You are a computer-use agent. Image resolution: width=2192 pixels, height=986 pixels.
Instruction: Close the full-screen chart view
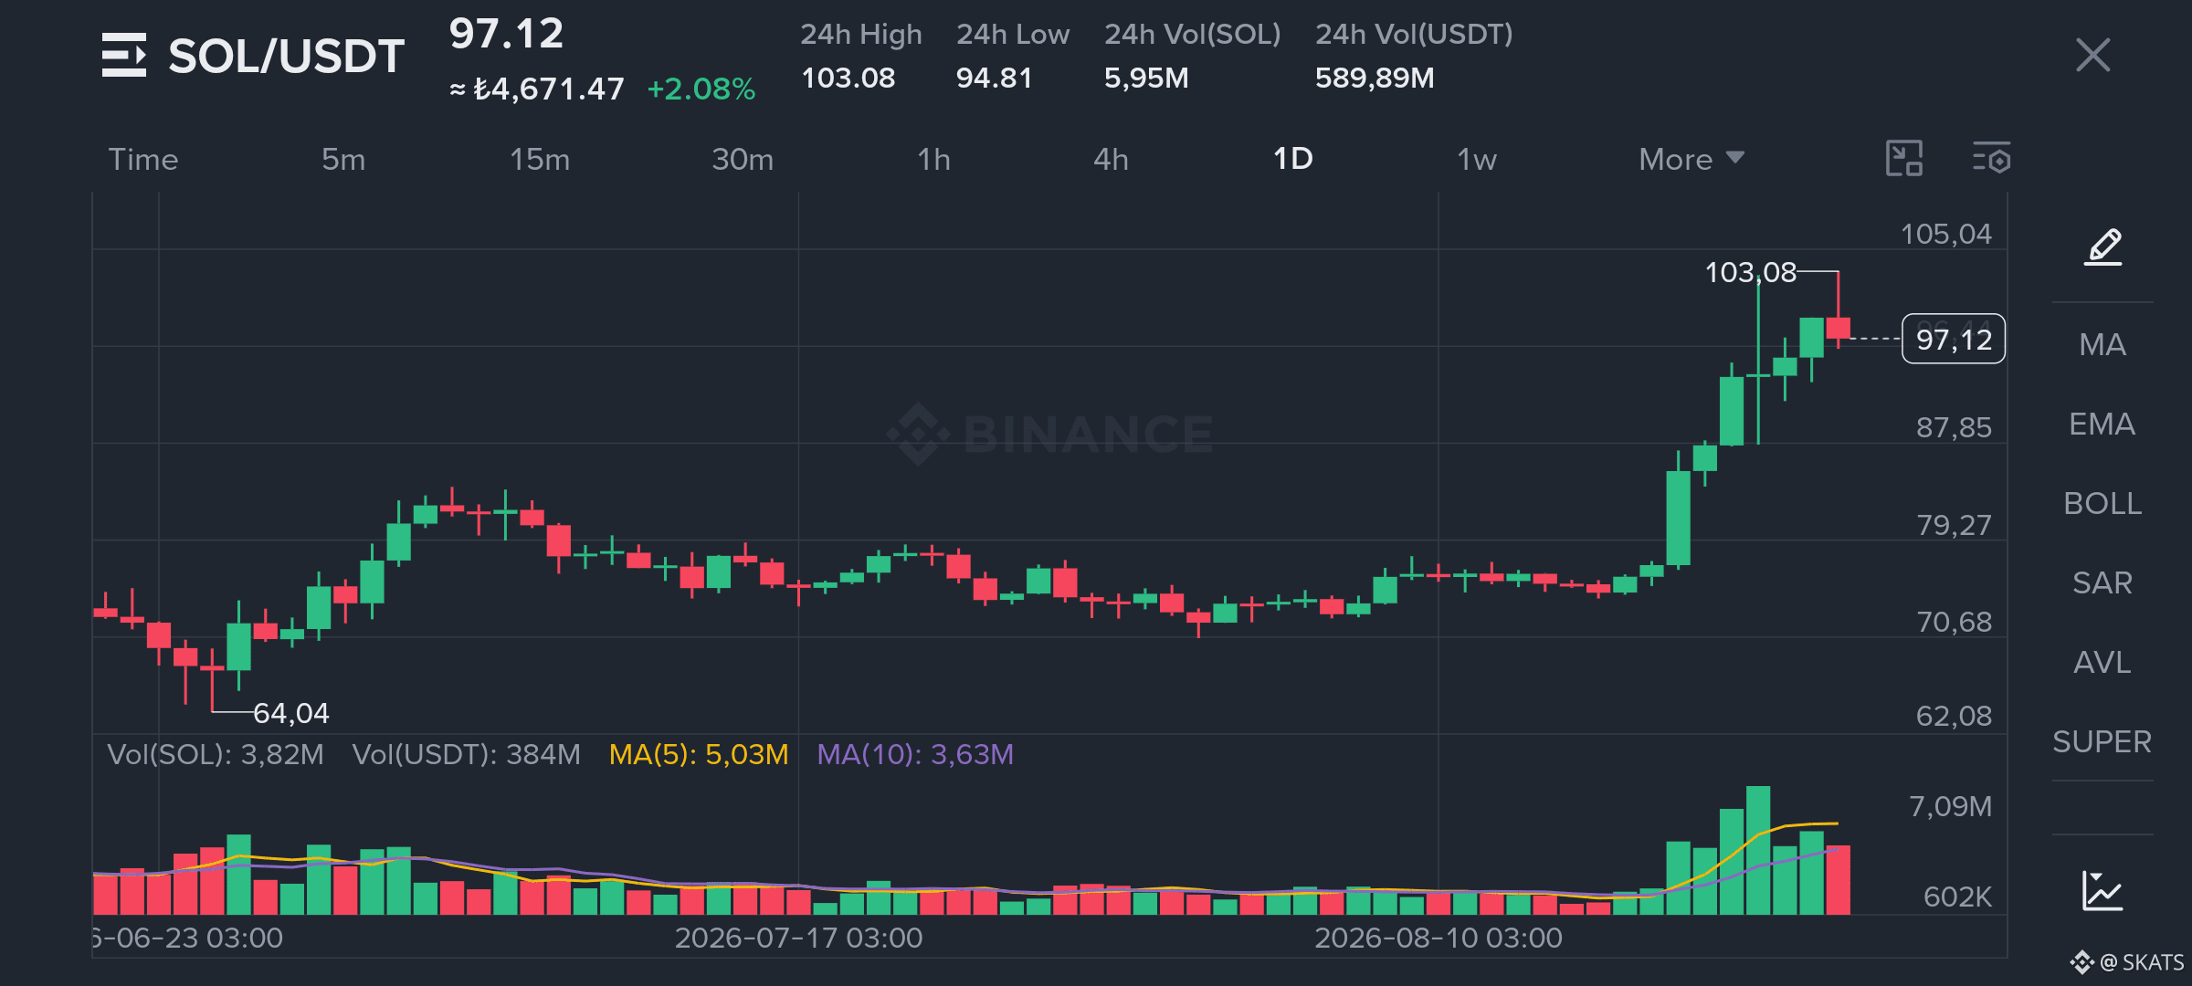(x=2092, y=55)
